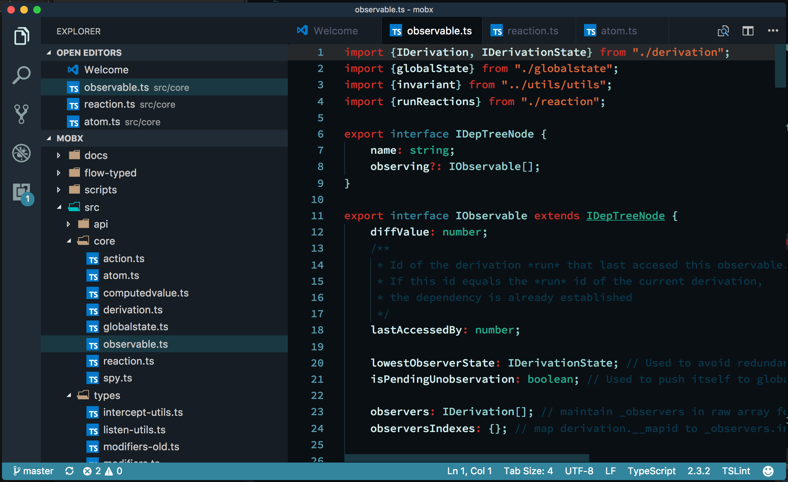
Task: Open Extensions view with update badge
Action: click(21, 192)
